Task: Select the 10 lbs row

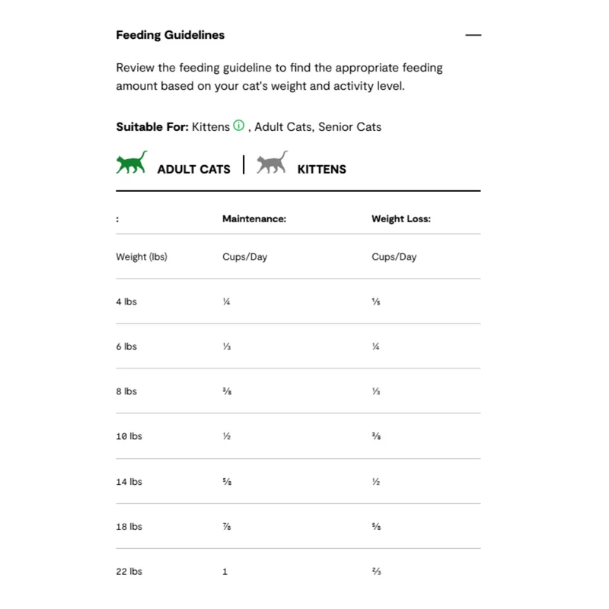Action: point(298,436)
